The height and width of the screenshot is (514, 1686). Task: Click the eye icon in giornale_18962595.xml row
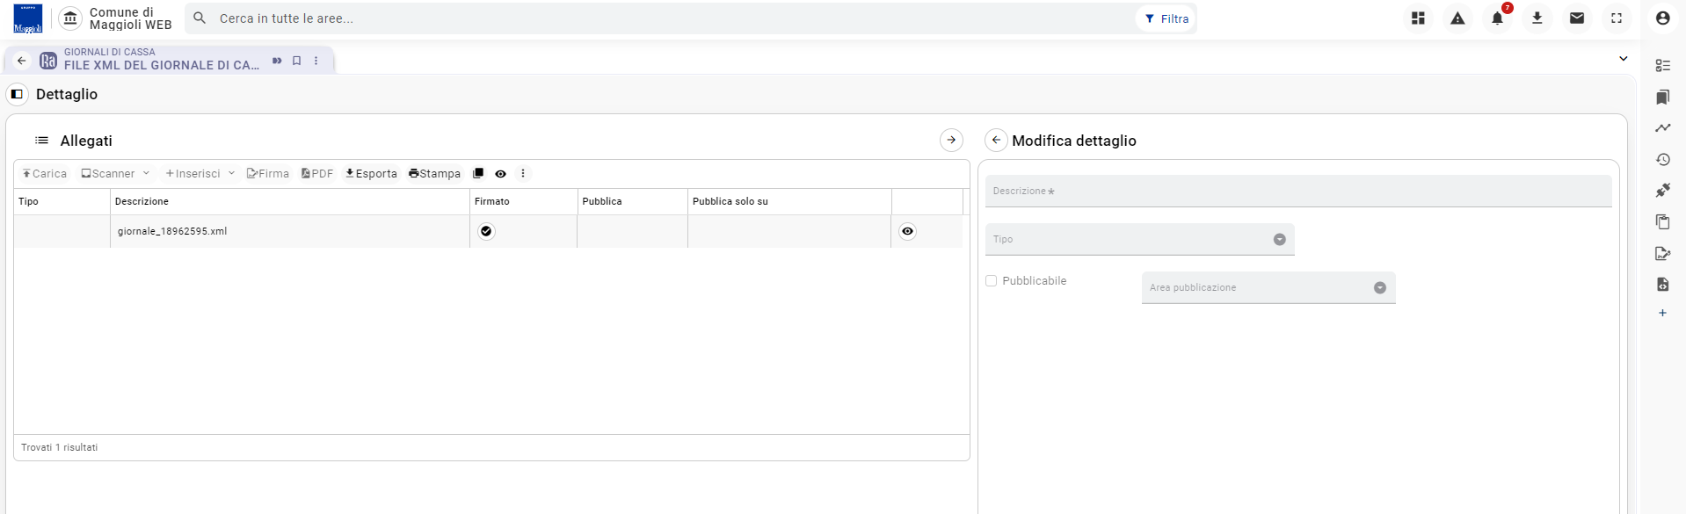tap(907, 231)
